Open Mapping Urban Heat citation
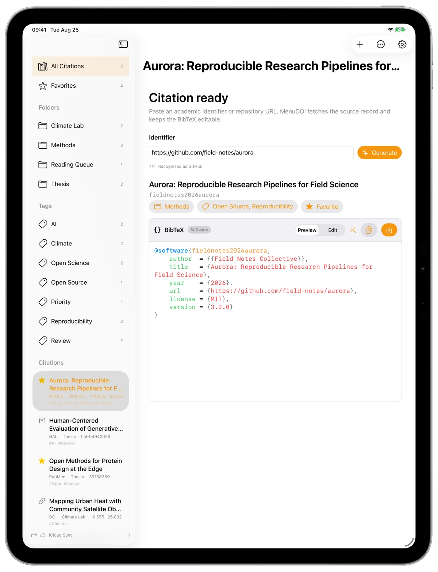This screenshot has height=572, width=438. coord(81,512)
